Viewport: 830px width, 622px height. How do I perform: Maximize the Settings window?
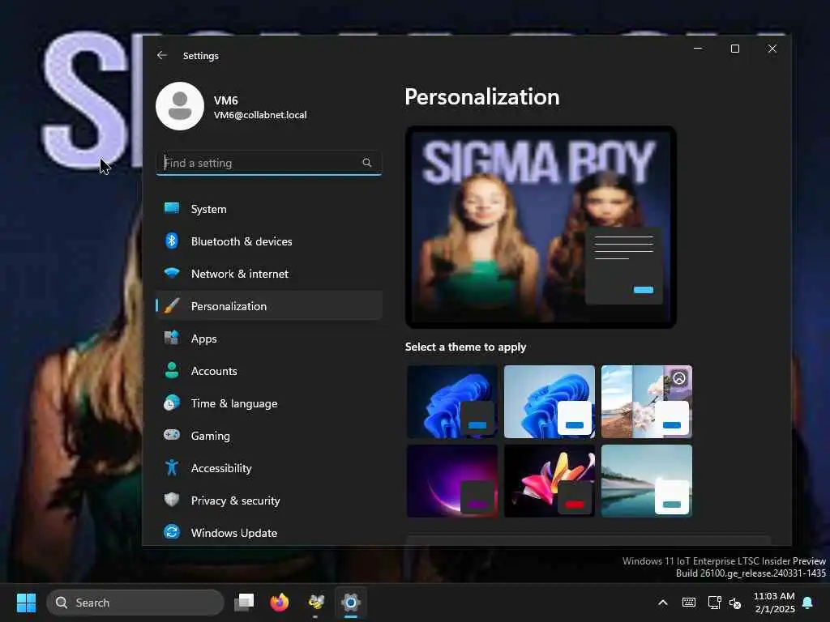734,49
